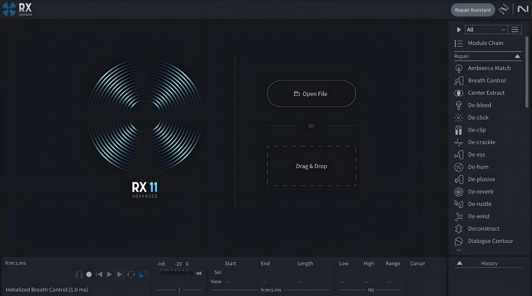Click the Ambience Match module icon
532x296 pixels.
pyautogui.click(x=458, y=68)
